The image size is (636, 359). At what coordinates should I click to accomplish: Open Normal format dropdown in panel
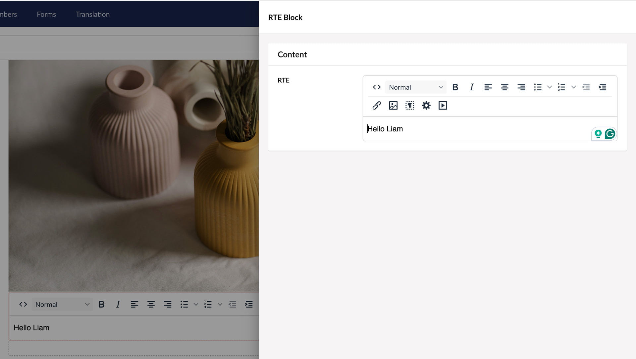(416, 87)
